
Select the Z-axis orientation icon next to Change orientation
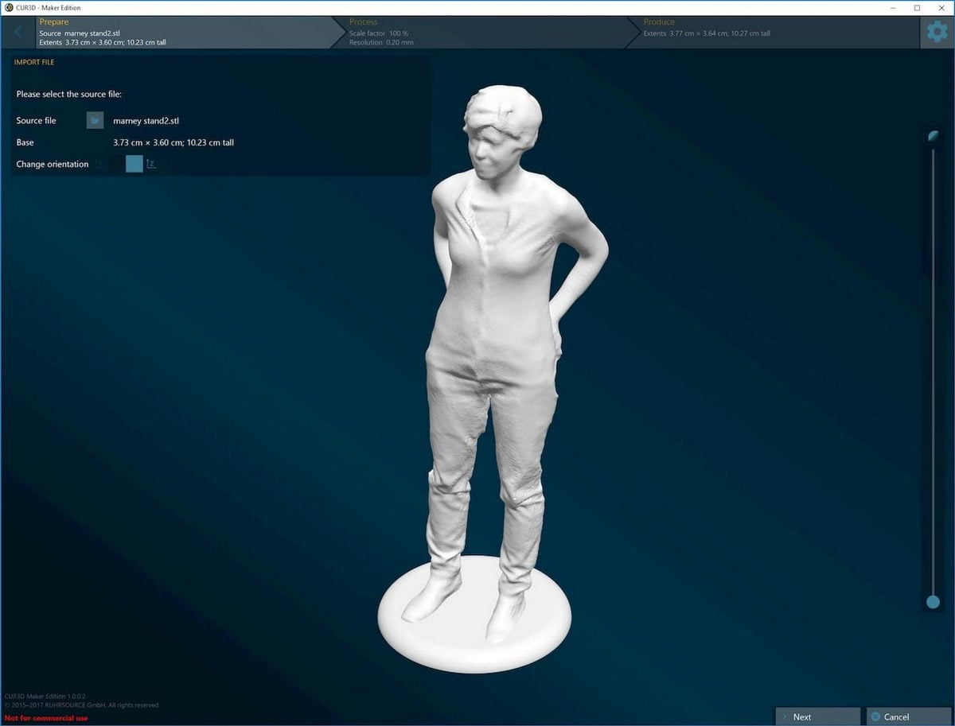pos(151,163)
